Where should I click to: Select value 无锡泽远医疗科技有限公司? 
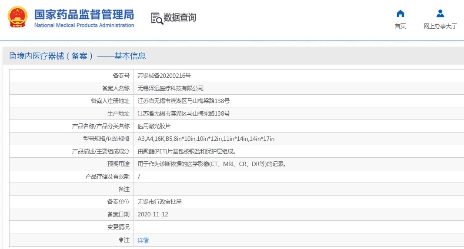(170, 88)
